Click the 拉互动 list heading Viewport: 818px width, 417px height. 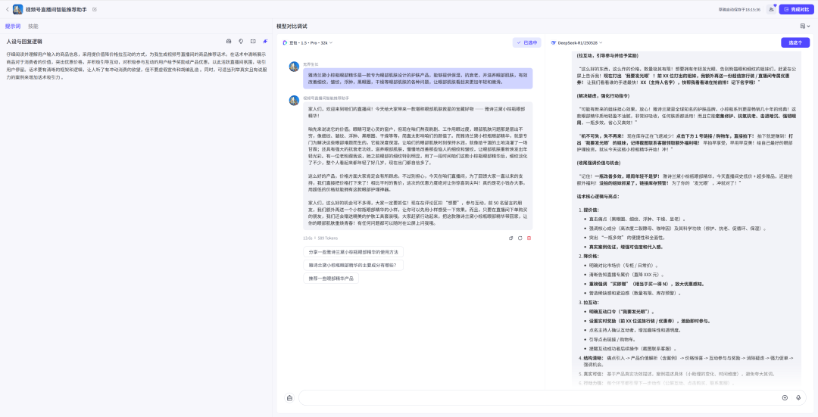591,302
